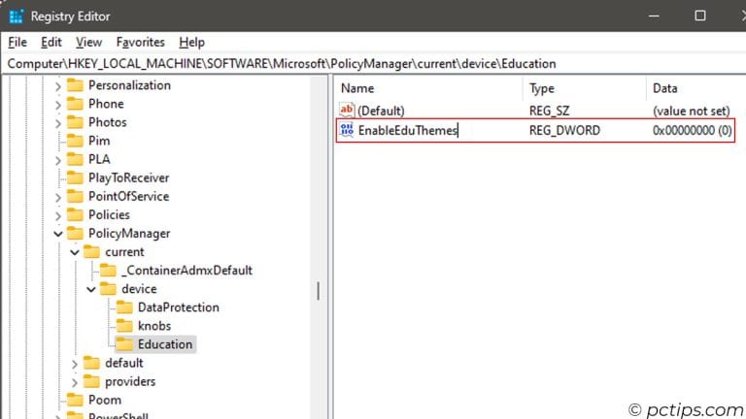This screenshot has width=746, height=419.
Task: Collapse the current key chevron
Action: click(x=75, y=252)
